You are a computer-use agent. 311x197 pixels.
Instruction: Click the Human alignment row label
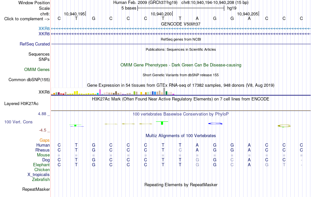(43, 145)
